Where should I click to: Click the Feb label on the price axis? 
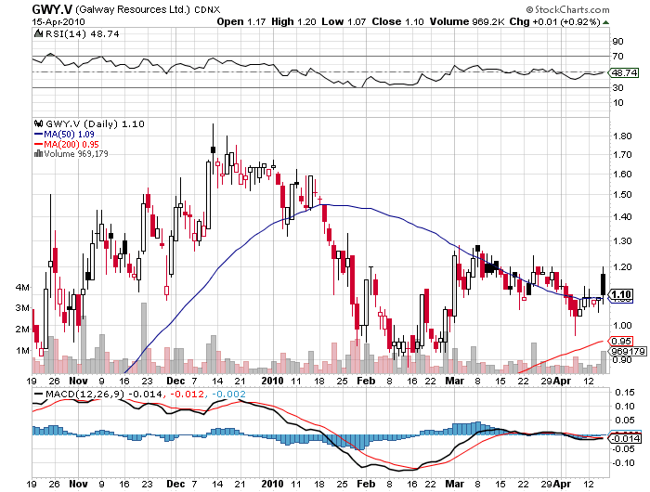(366, 381)
